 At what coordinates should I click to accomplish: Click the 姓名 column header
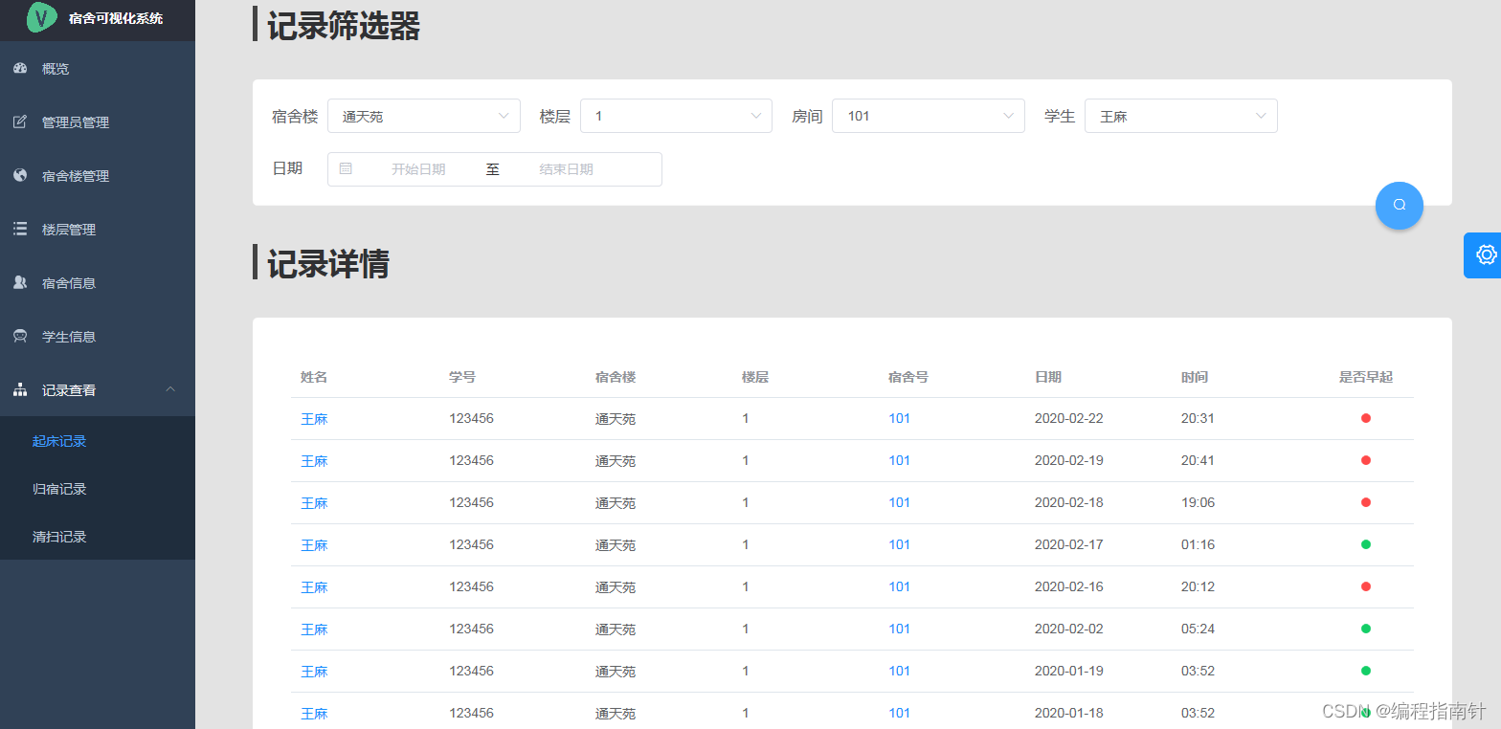point(314,377)
